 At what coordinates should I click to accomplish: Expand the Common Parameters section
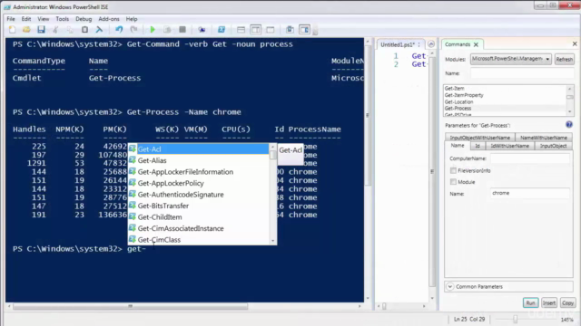pyautogui.click(x=450, y=286)
